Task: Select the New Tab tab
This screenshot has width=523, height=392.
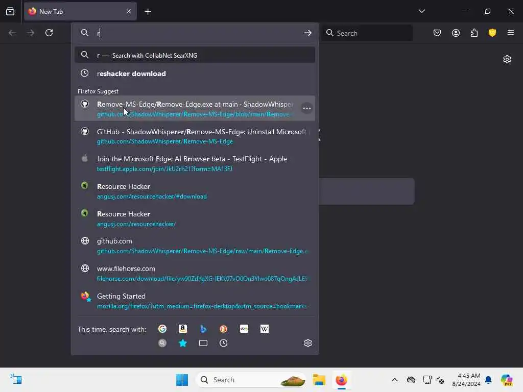Action: pyautogui.click(x=80, y=11)
